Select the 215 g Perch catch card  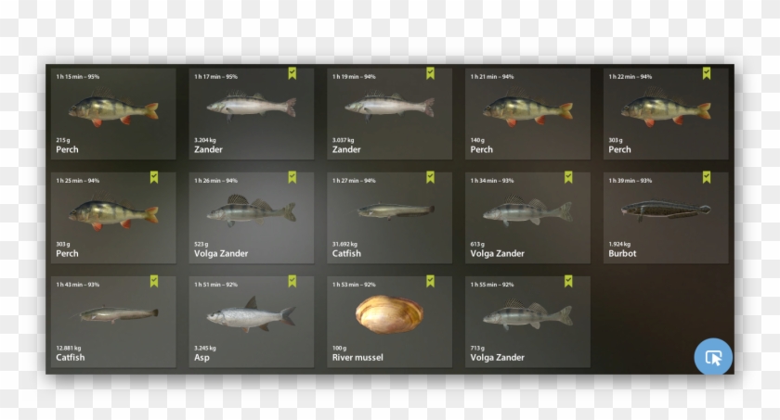click(113, 114)
